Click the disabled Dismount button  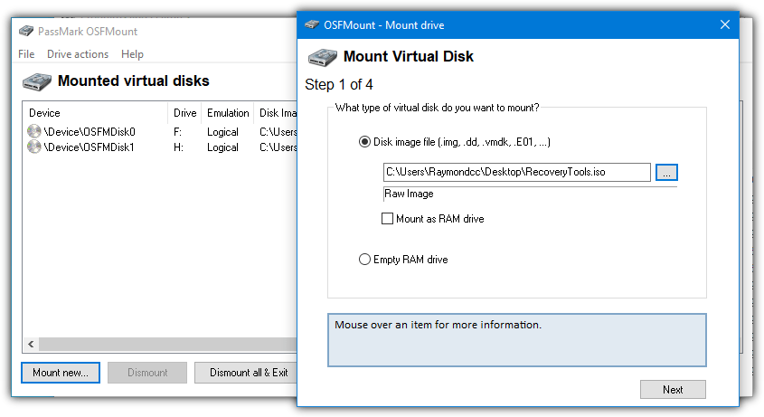coord(147,373)
